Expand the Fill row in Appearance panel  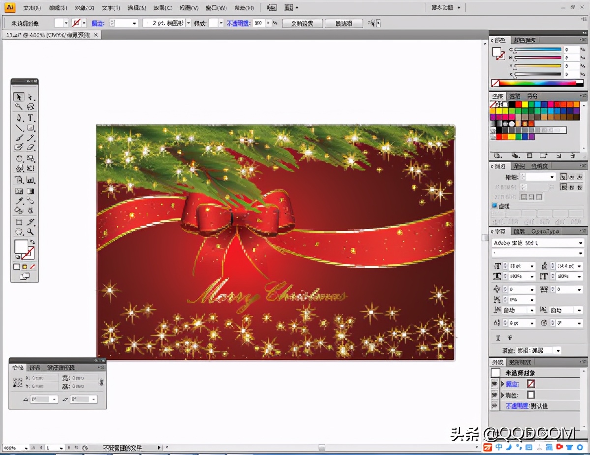click(x=503, y=395)
